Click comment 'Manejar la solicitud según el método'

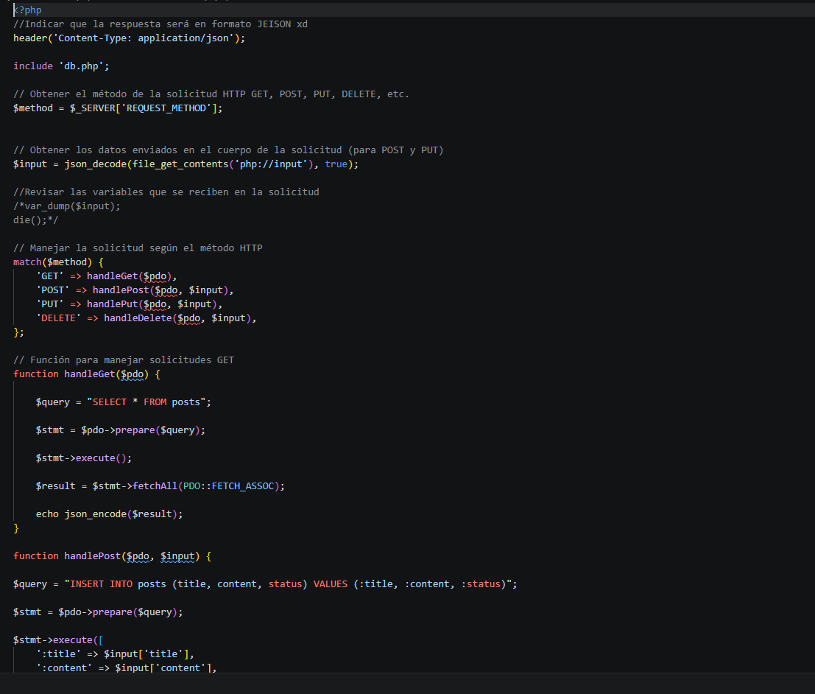[138, 248]
